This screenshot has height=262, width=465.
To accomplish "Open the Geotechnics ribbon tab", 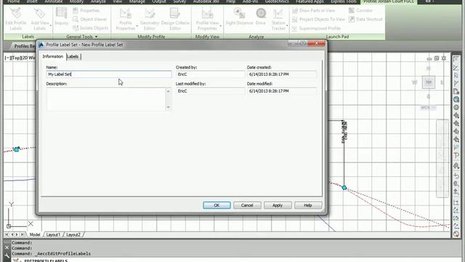I will [277, 1].
